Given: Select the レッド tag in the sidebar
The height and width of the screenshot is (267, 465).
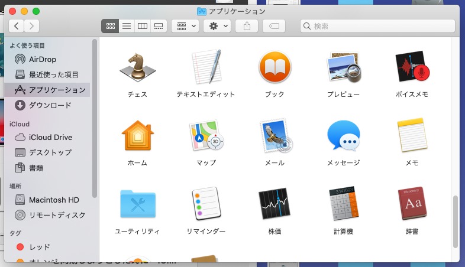Looking at the screenshot, I should coord(47,247).
